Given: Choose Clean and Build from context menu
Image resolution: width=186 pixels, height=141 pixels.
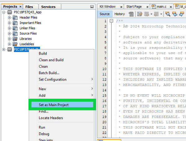Looking at the screenshot, I should click(x=51, y=60).
